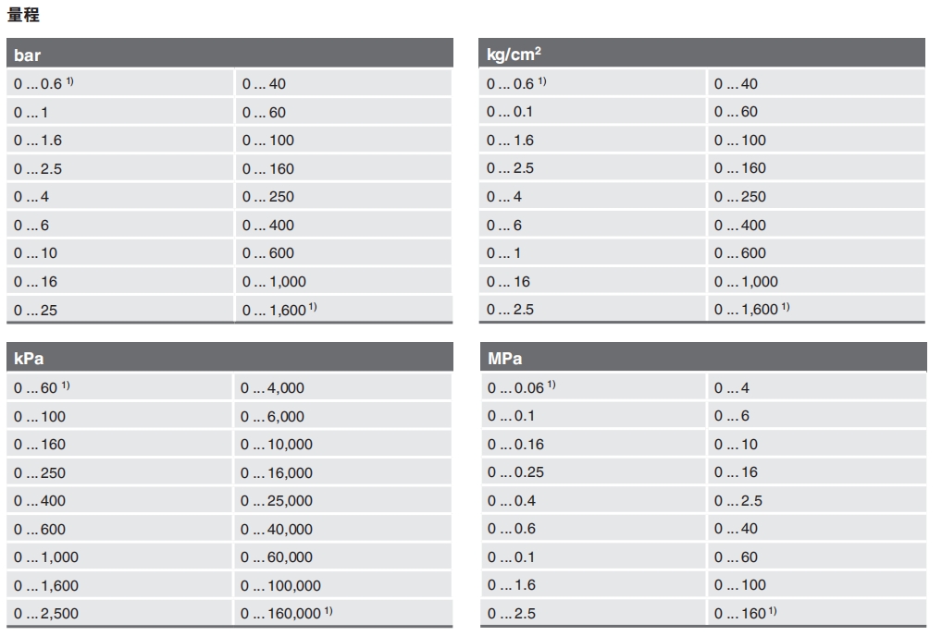Click the 0 ... 6,000 cell
942x636 pixels.
pos(272,416)
